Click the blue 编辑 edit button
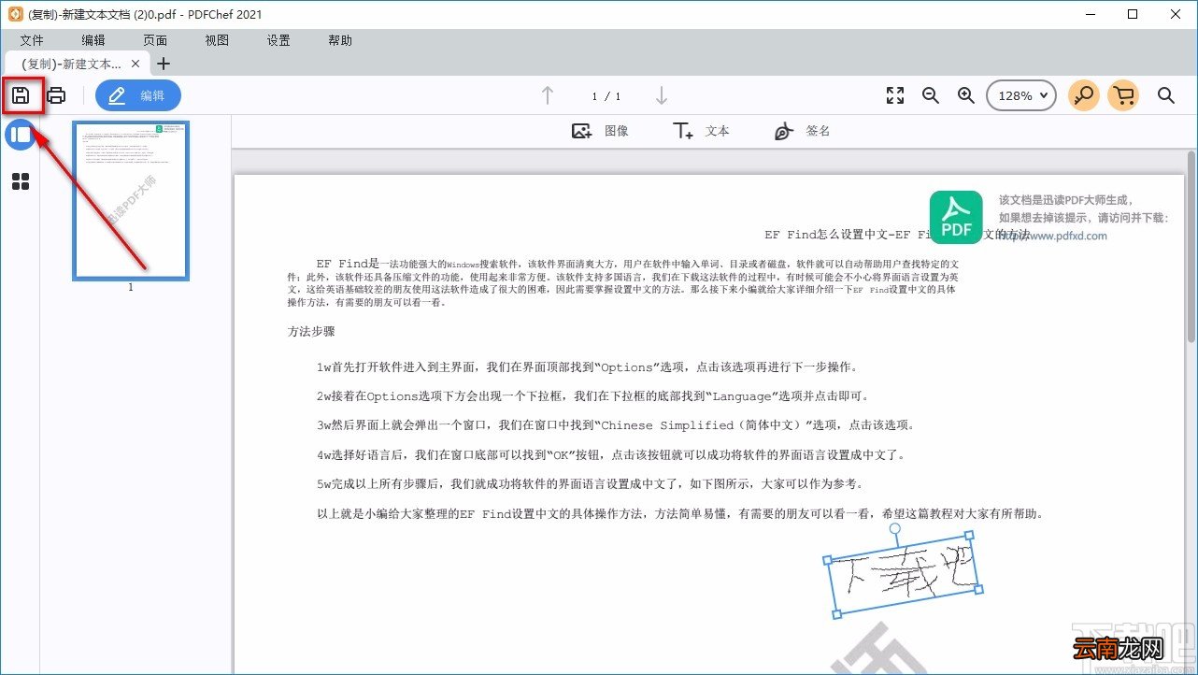The image size is (1198, 675). (138, 95)
